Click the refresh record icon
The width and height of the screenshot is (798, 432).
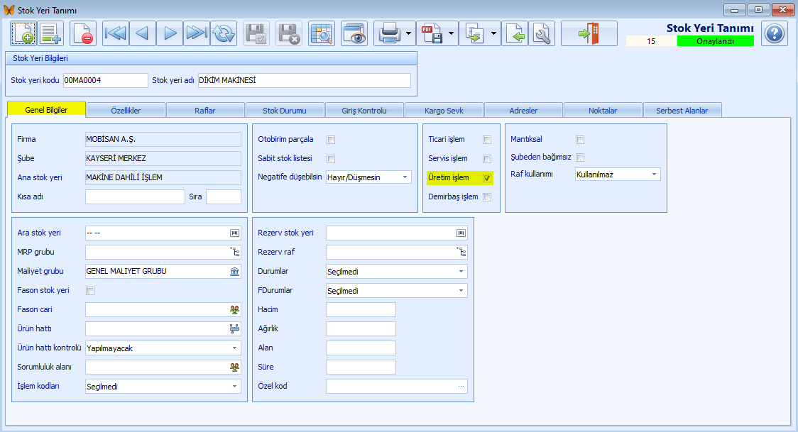pos(224,33)
